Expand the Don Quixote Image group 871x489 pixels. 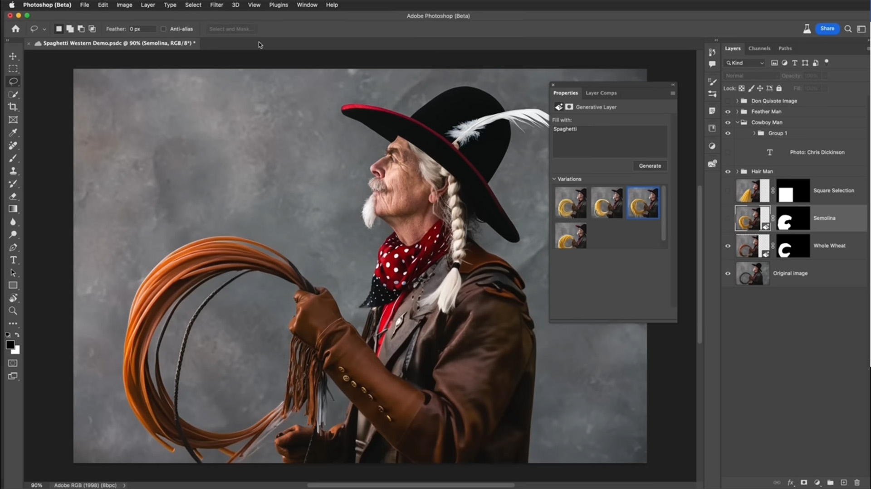737,101
